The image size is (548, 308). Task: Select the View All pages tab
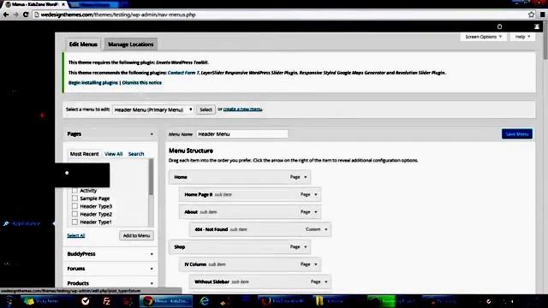click(x=114, y=154)
